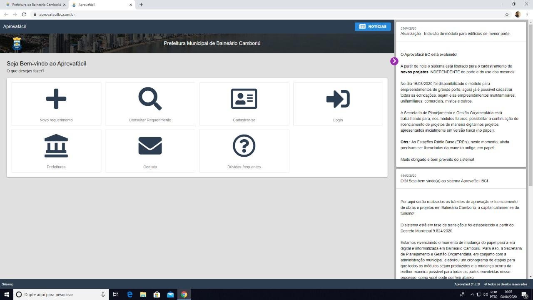Viewport: 533px width, 300px height.
Task: Open the Cadastrar-se ID card icon
Action: pos(244,99)
